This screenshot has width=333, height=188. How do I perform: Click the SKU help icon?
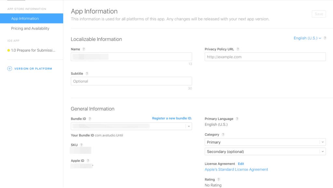[x=81, y=145]
